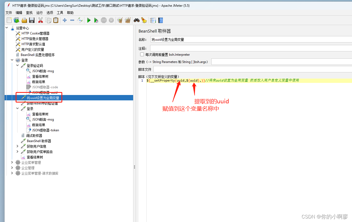This screenshot has width=352, height=222.
Task: Open the Templates toolbar icon
Action: point(16,20)
